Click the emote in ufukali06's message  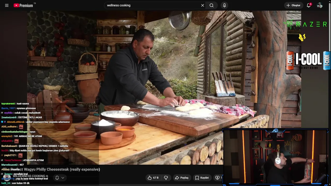[x=16, y=141]
